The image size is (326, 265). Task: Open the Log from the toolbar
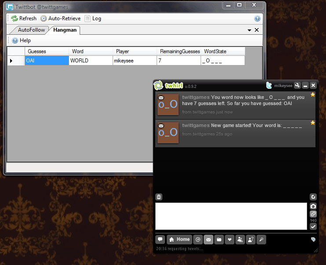point(93,18)
